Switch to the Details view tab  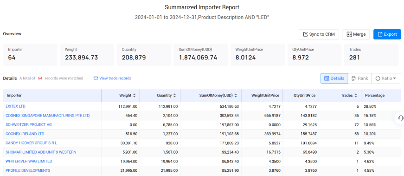(x=334, y=78)
